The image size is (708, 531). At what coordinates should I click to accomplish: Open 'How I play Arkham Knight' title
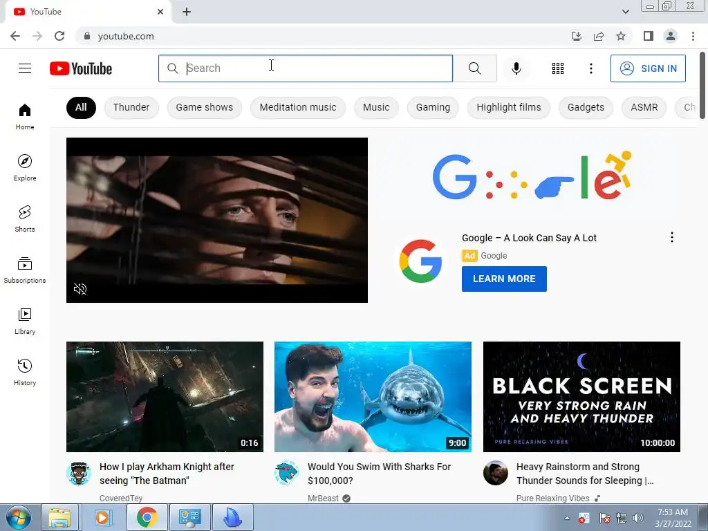tap(167, 473)
